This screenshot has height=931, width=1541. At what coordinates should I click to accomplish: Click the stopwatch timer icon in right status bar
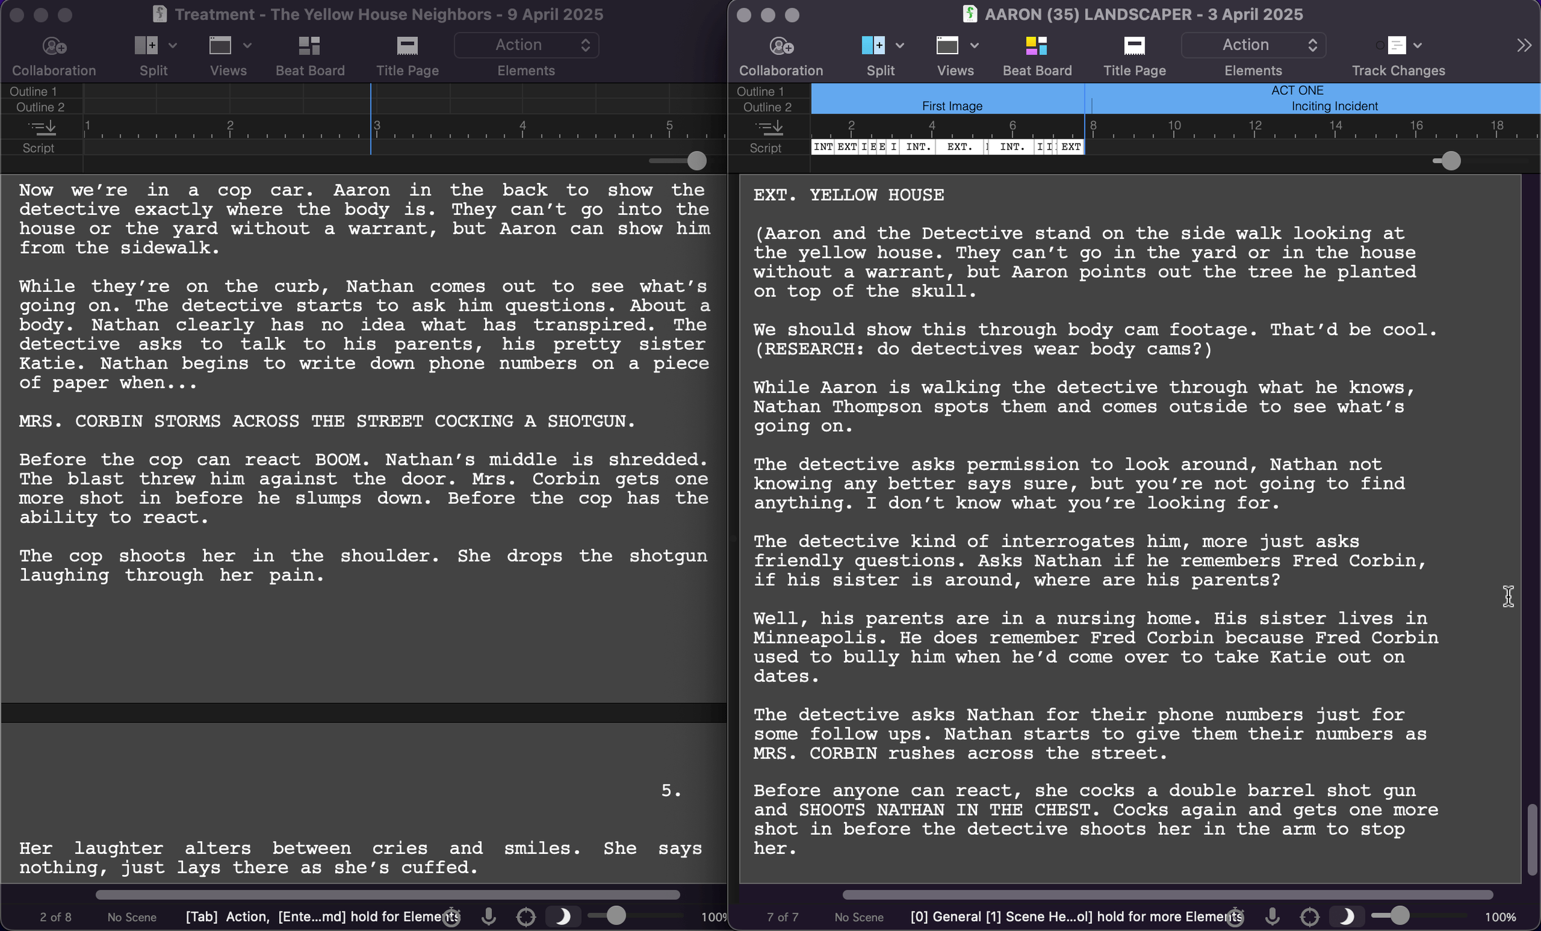[x=1235, y=917]
